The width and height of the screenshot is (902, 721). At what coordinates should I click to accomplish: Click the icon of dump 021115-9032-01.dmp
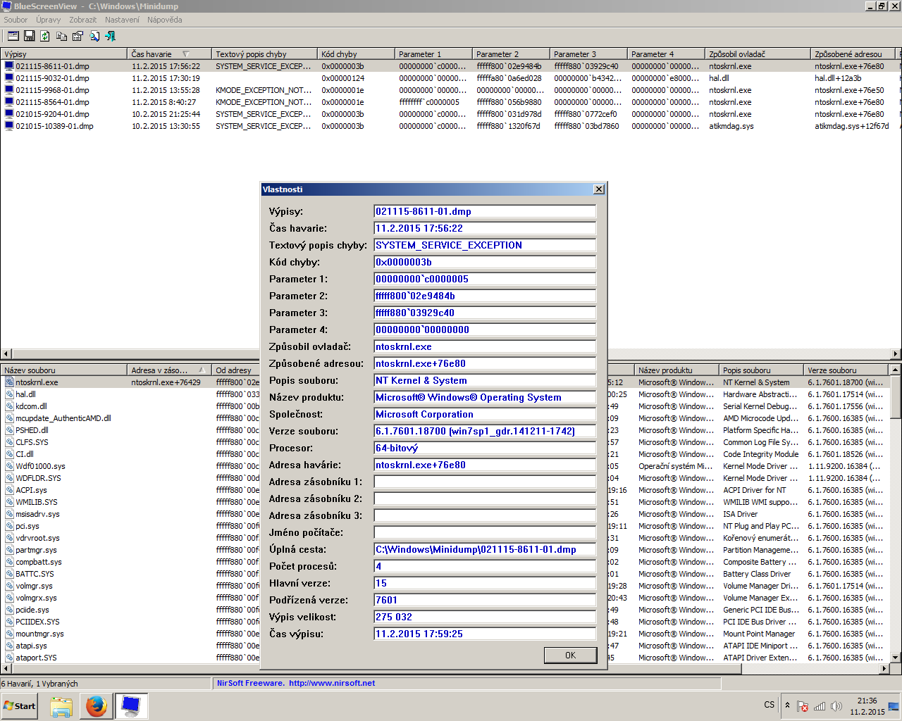pos(9,78)
